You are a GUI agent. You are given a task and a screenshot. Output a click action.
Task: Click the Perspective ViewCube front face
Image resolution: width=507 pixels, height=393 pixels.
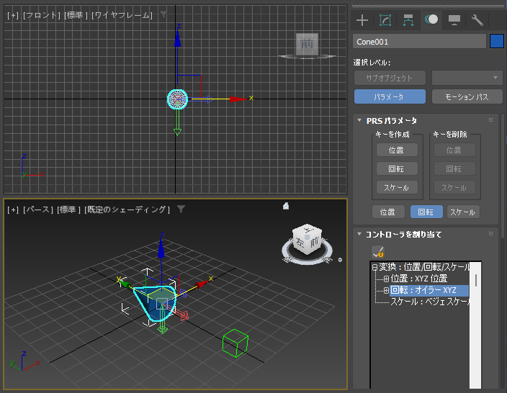click(x=314, y=242)
